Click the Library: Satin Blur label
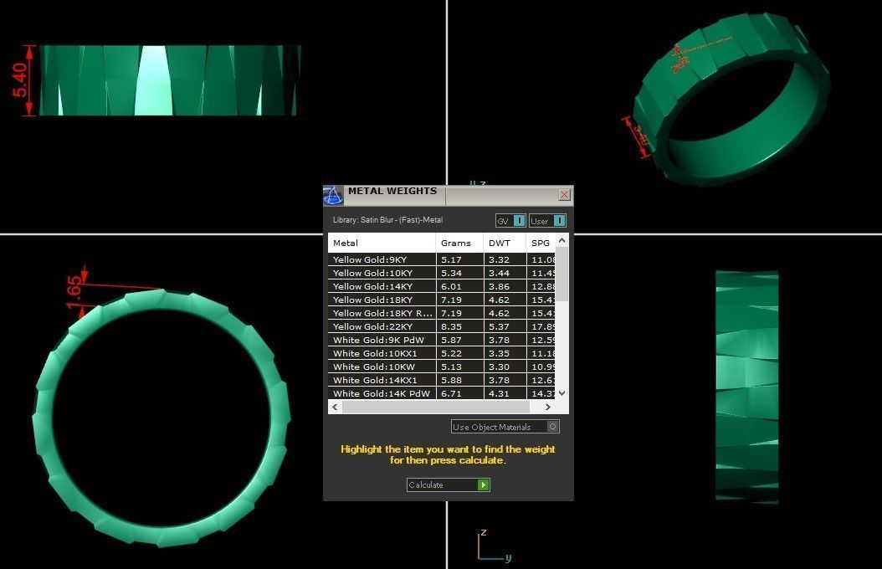Screen dimensions: 882x569 387,220
